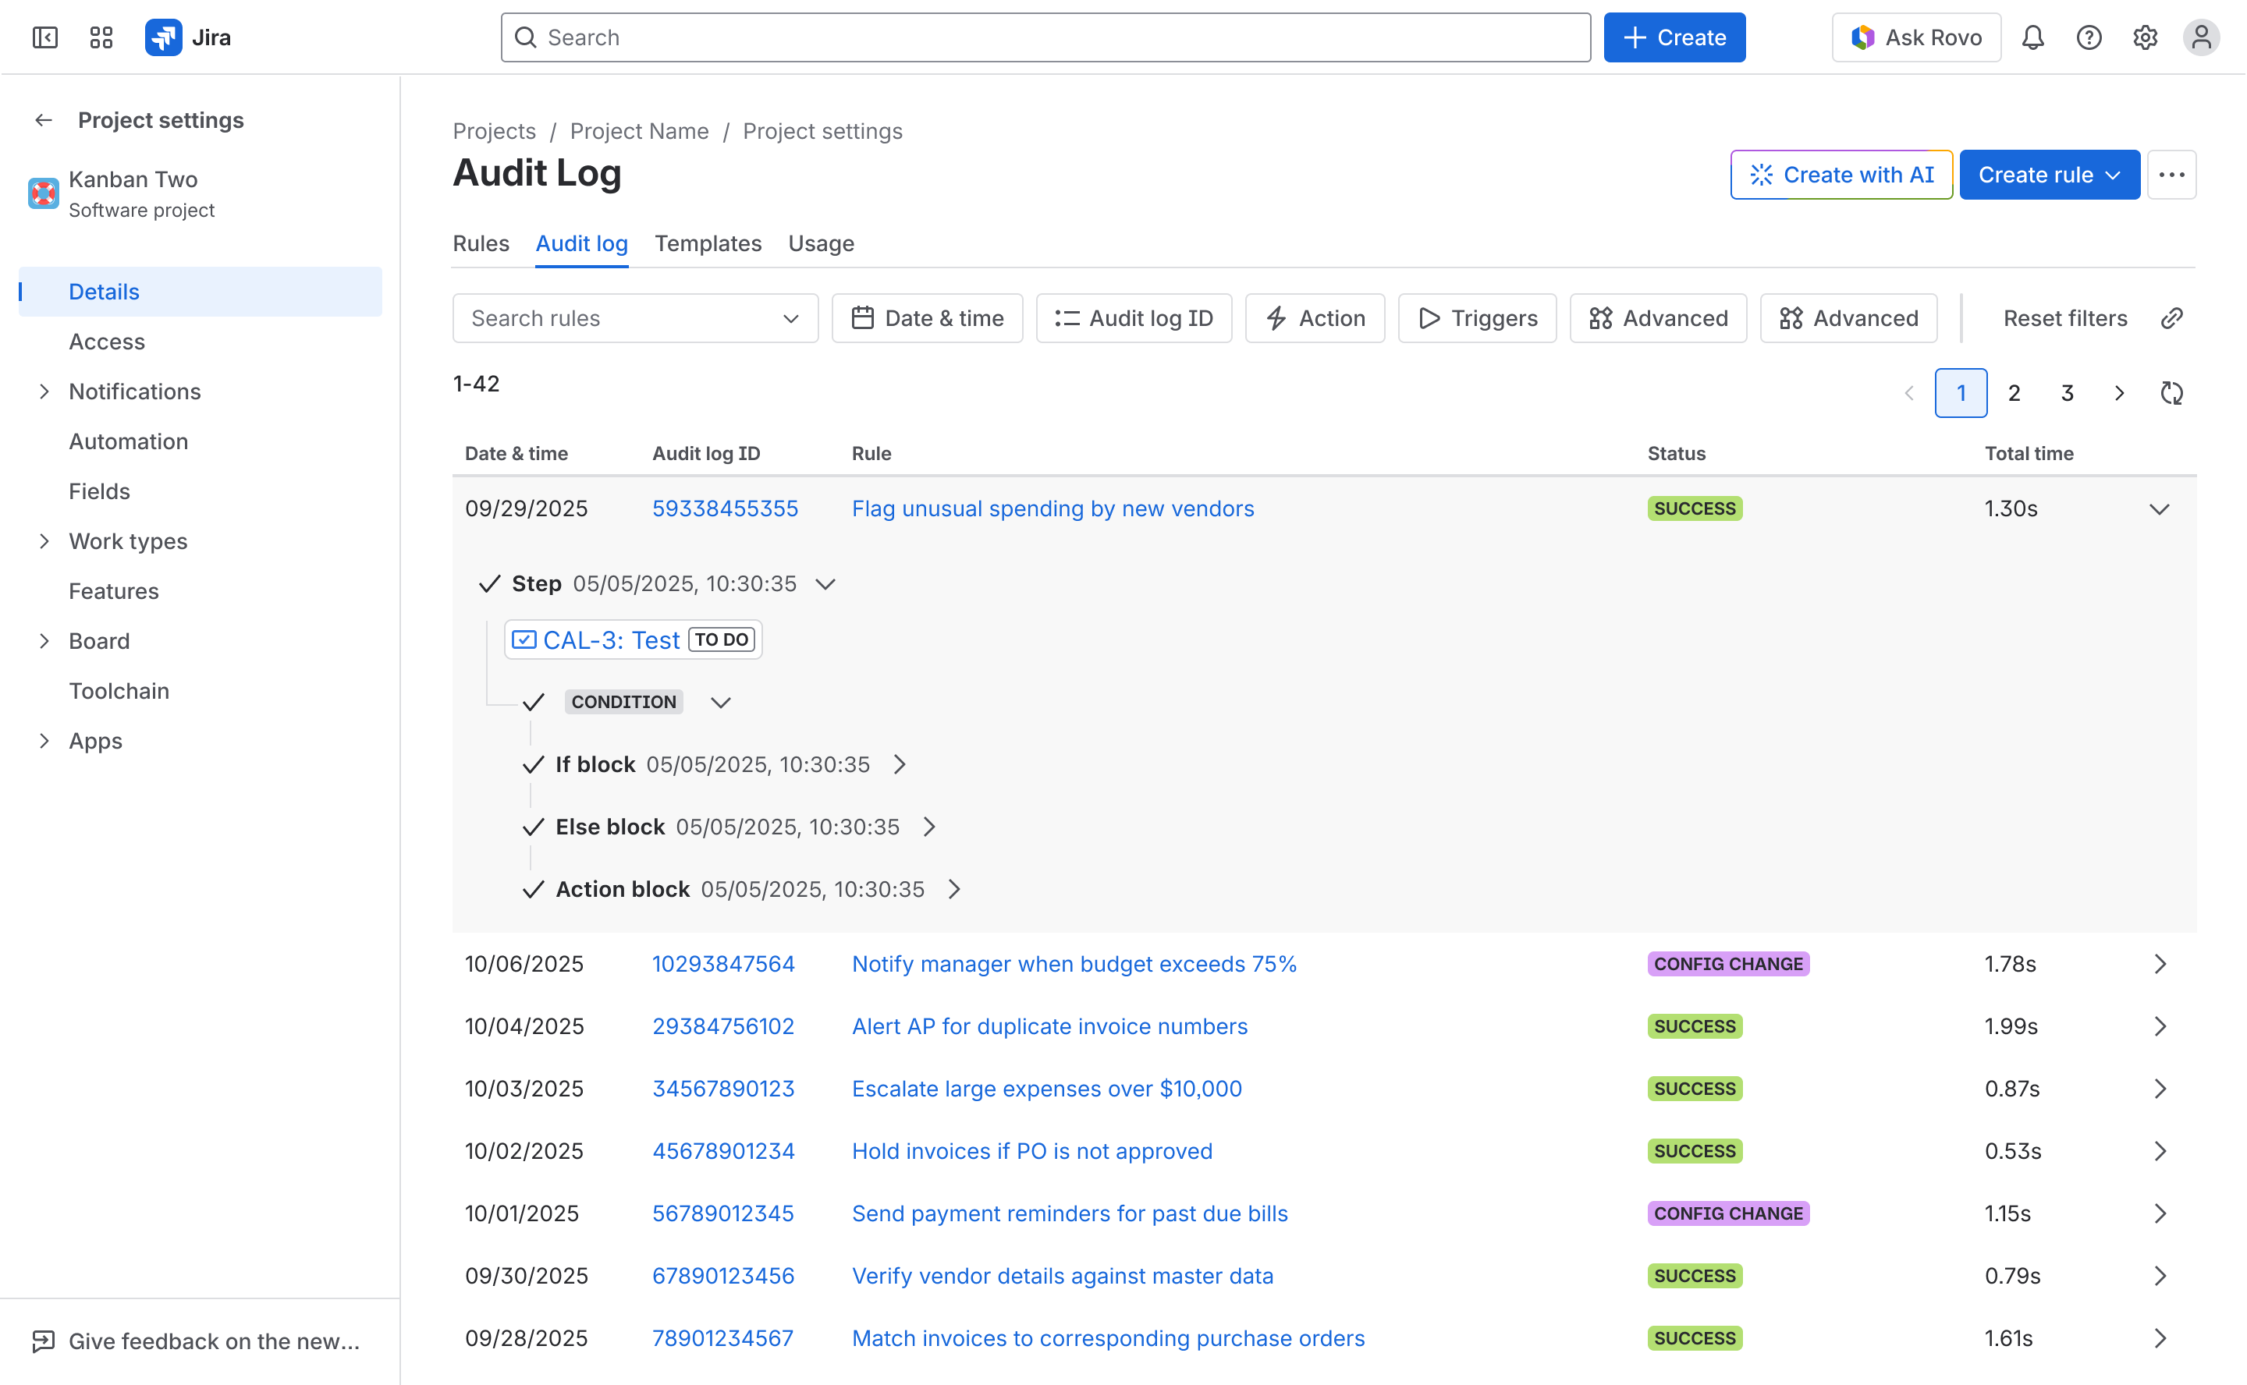Screen dimensions: 2247x1385
Task: Open the Action filter
Action: click(1314, 318)
